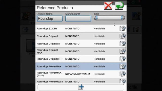Select the Roundup Original RT product
Image resolution: width=162 pixels, height=91 pixels.
[81, 59]
